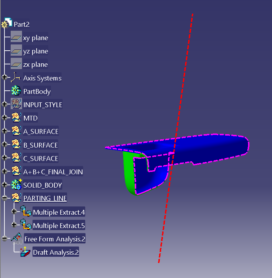Click the Multiple Extract.4 feature icon
Viewport: 272px width, 278px height.
tap(26, 211)
